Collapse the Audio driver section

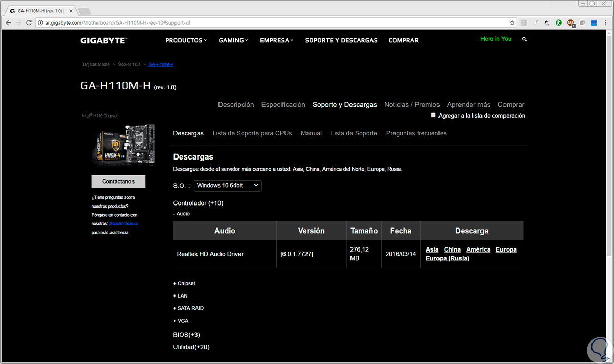[182, 214]
